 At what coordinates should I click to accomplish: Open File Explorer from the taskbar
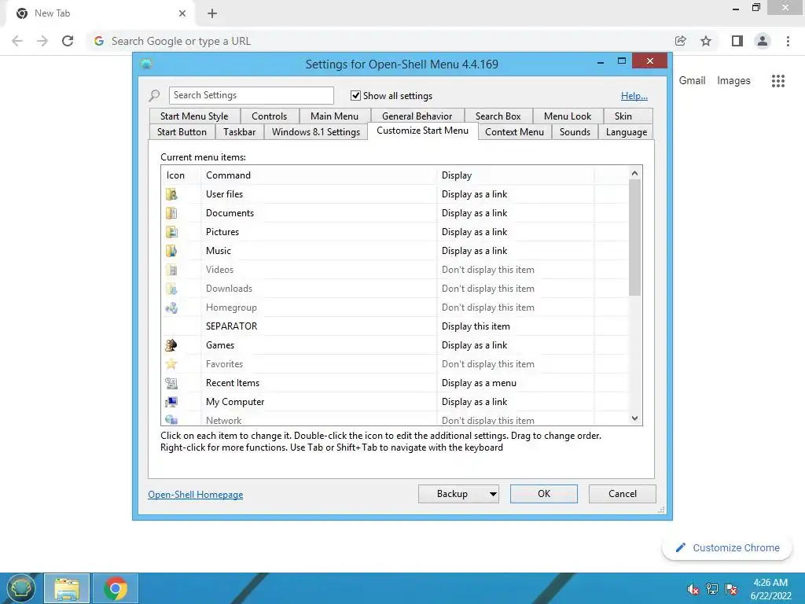point(67,588)
